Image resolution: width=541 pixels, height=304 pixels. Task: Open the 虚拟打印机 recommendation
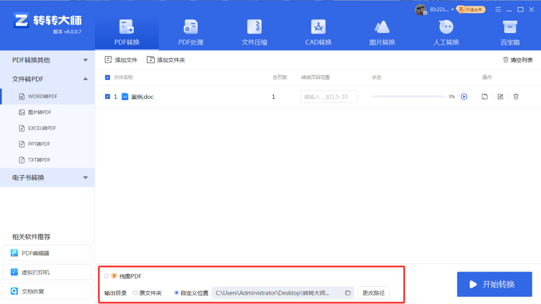[x=47, y=272]
